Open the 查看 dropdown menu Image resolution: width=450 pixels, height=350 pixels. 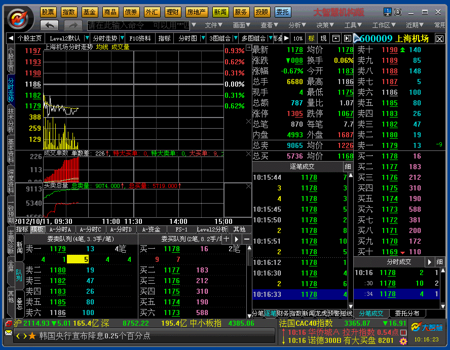pos(269,25)
